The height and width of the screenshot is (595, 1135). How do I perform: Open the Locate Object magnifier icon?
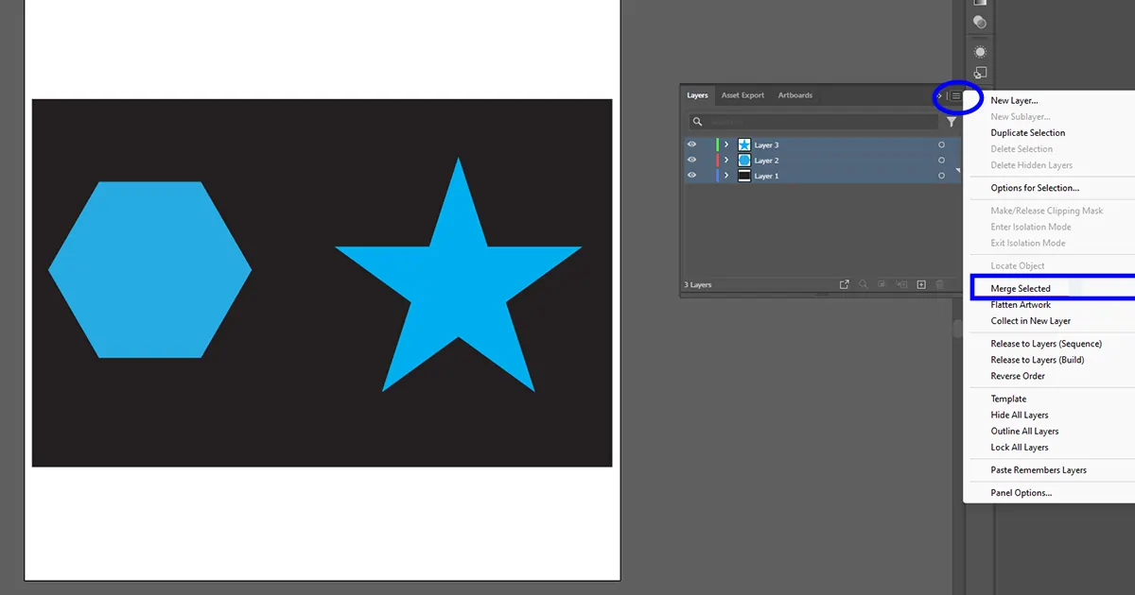point(863,283)
